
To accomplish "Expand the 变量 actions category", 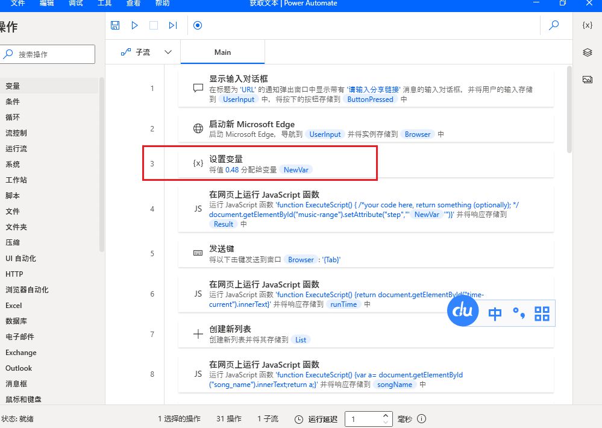I will click(13, 86).
